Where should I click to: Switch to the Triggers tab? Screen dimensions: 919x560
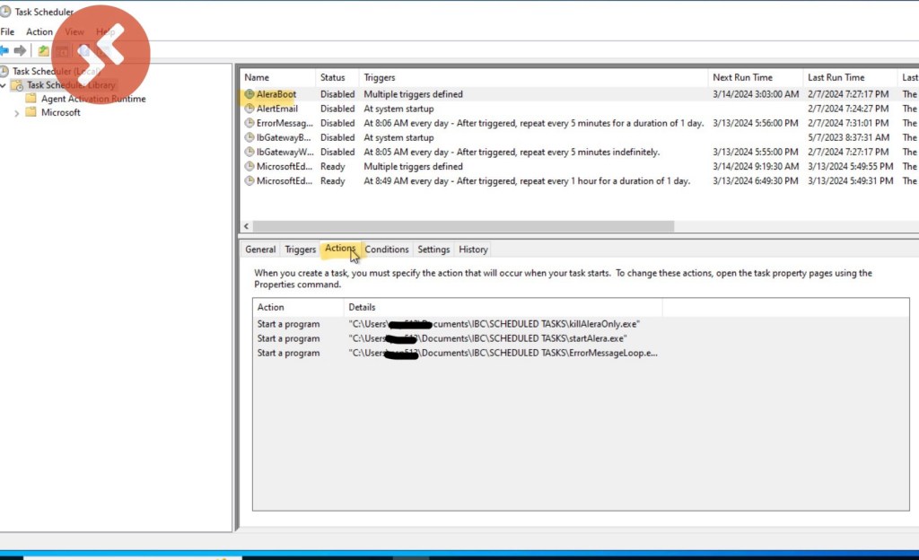(300, 249)
